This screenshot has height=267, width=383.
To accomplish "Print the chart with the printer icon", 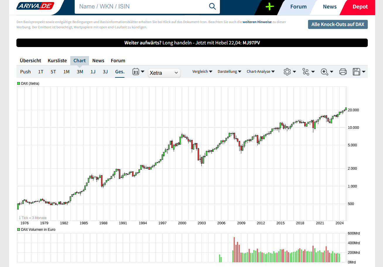I will 343,72.
